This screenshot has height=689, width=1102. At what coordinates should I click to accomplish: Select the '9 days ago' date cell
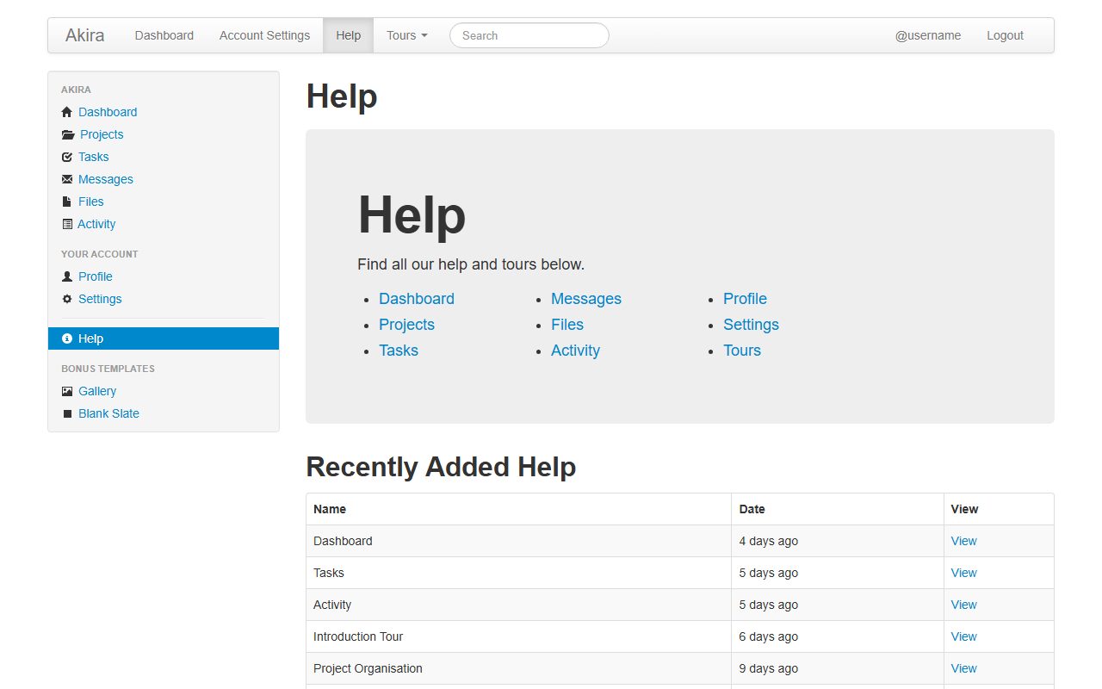pos(838,668)
